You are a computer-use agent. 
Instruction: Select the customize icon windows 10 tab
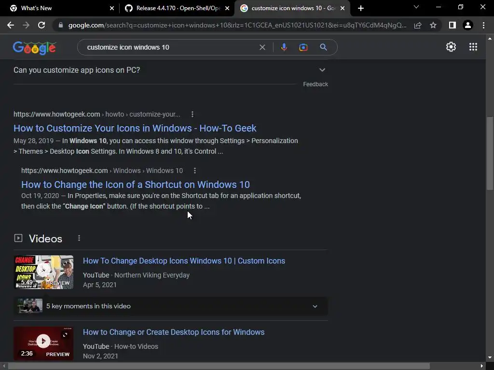pos(292,8)
